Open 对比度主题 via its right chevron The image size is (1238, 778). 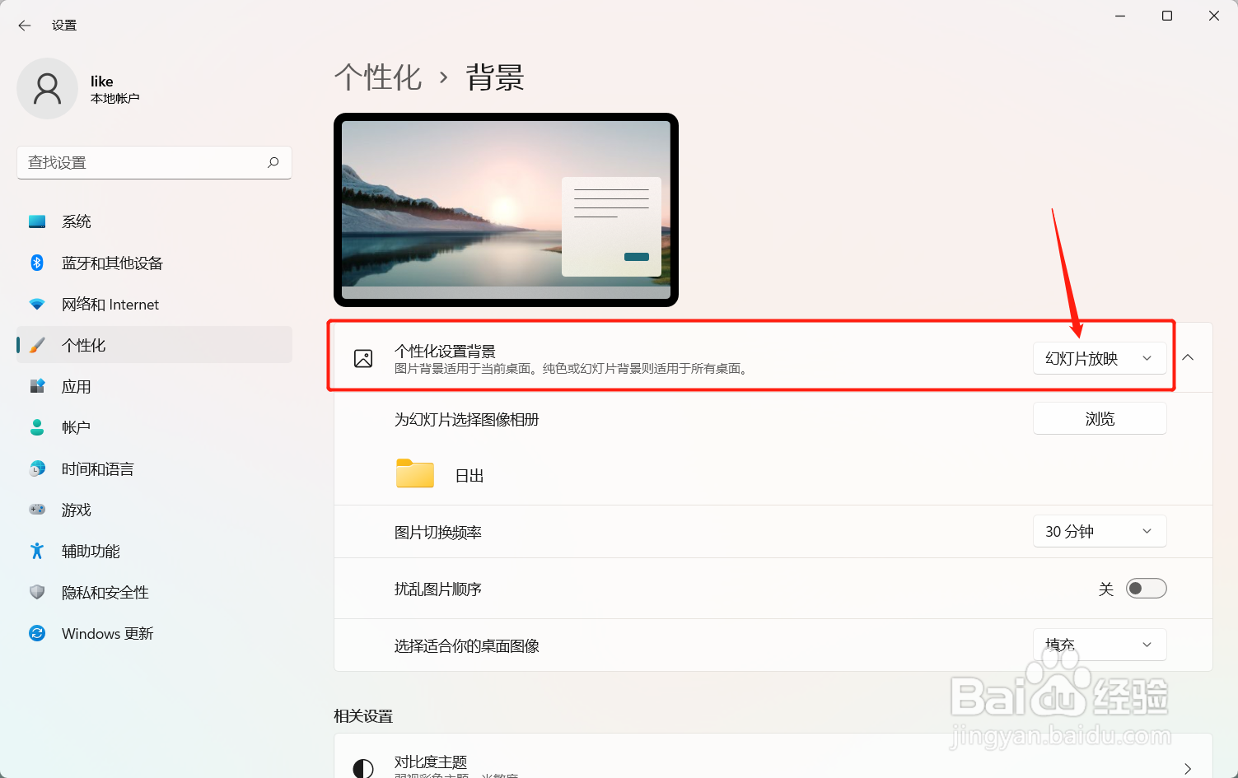click(x=1187, y=769)
